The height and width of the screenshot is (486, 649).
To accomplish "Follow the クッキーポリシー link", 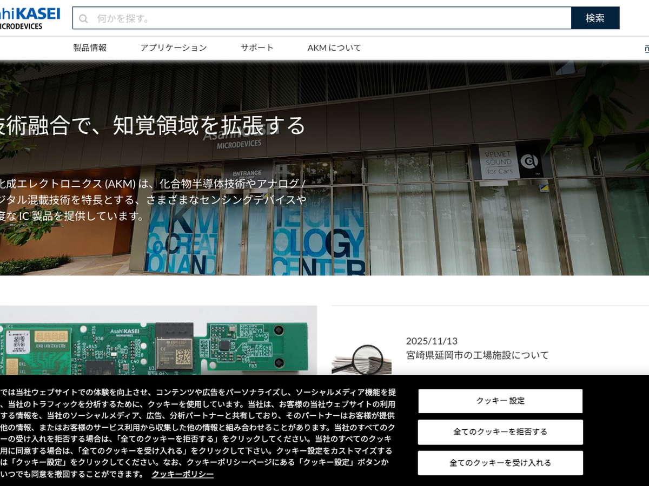I will tap(182, 474).
